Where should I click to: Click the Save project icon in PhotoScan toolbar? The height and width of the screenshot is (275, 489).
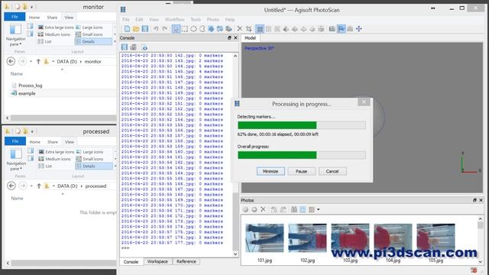coord(145,29)
